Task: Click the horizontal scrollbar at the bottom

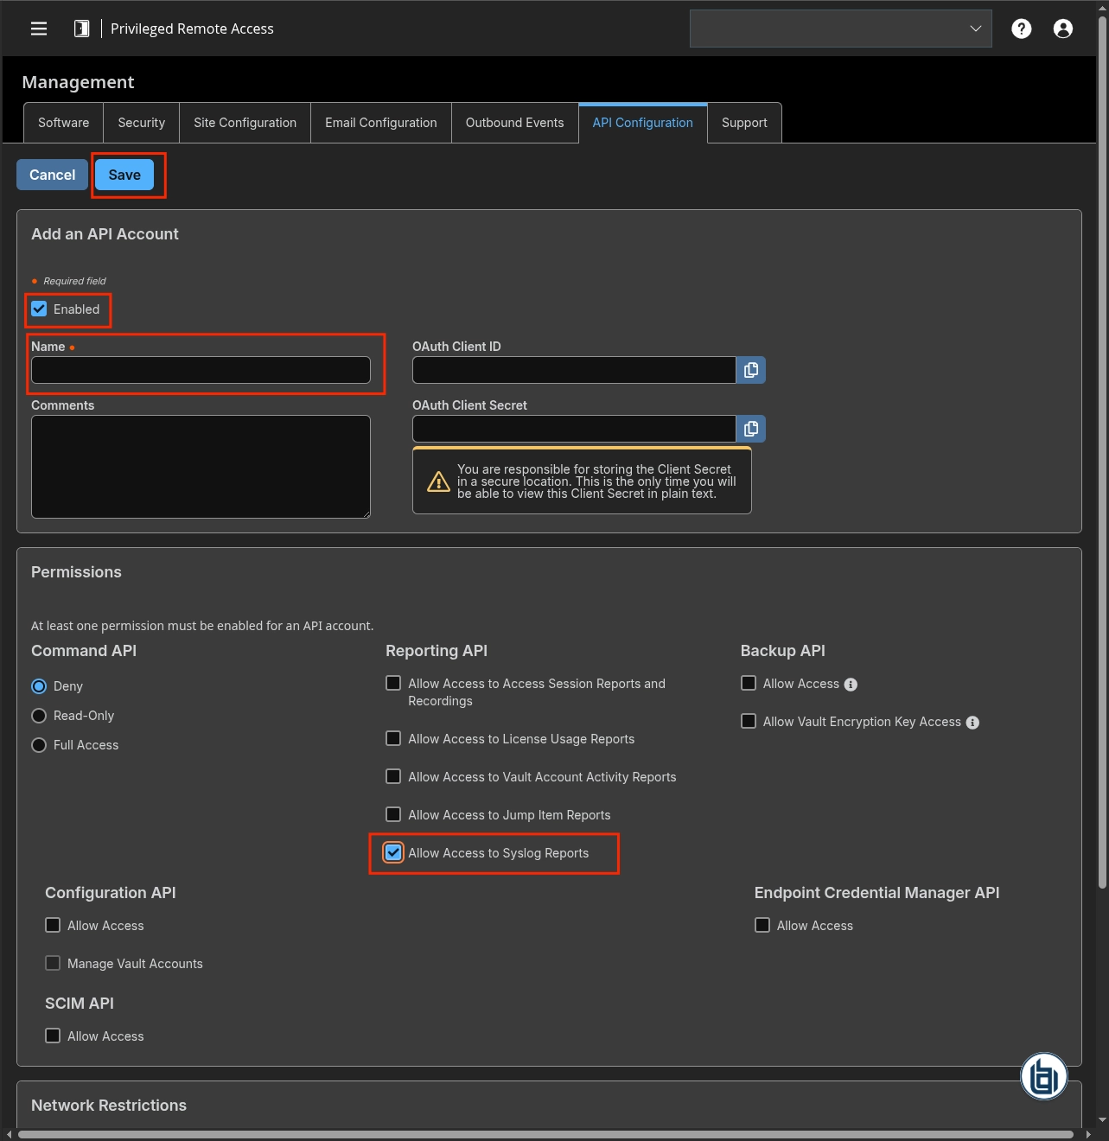Action: point(545,1134)
